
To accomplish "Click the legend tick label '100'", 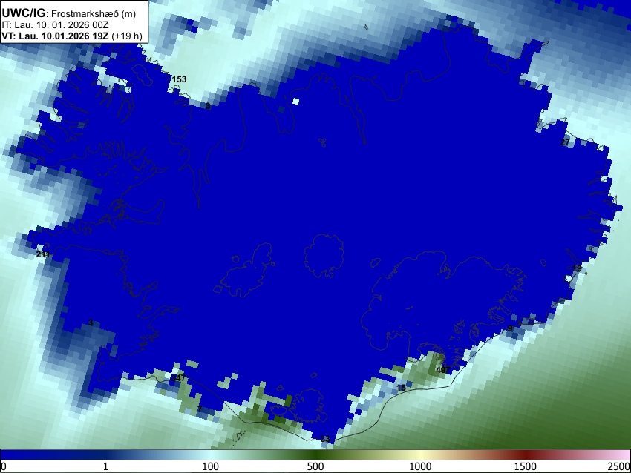I will (x=211, y=466).
